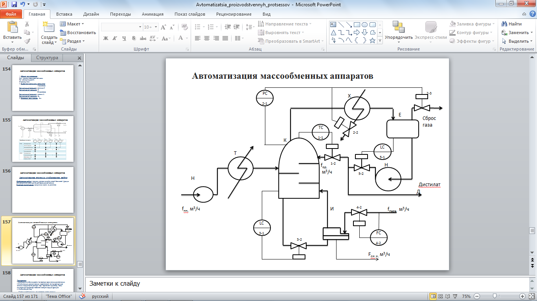537x301 pixels.
Task: Align text left
Action: pos(197,38)
